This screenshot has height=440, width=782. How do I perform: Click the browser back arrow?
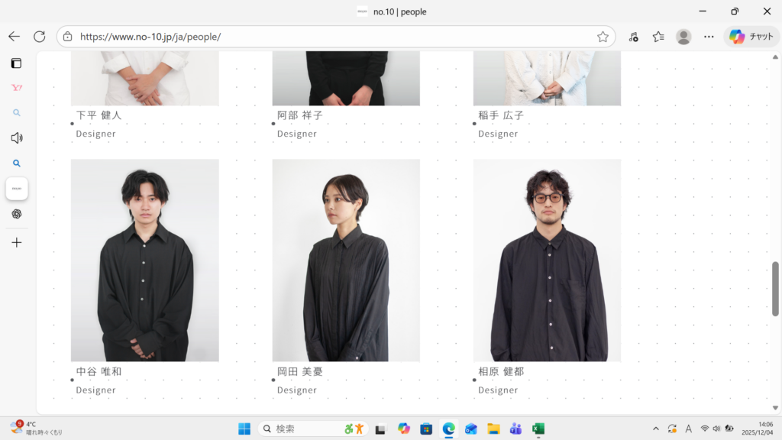tap(14, 37)
